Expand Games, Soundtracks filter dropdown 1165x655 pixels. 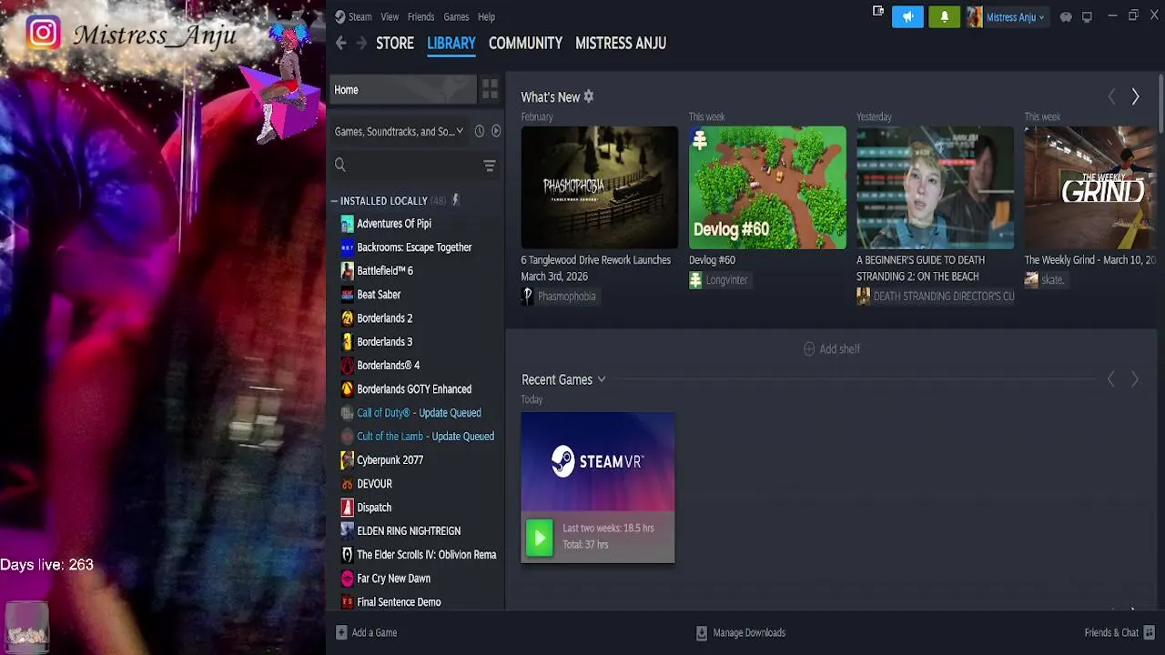pyautogui.click(x=399, y=131)
